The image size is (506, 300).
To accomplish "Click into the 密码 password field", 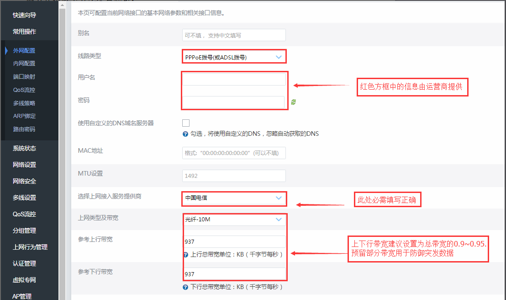I will tap(234, 102).
